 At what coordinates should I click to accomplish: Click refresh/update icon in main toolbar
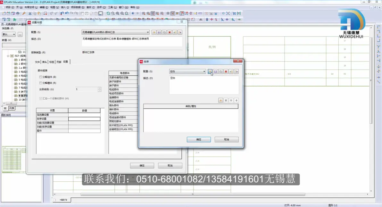[x=108, y=13]
